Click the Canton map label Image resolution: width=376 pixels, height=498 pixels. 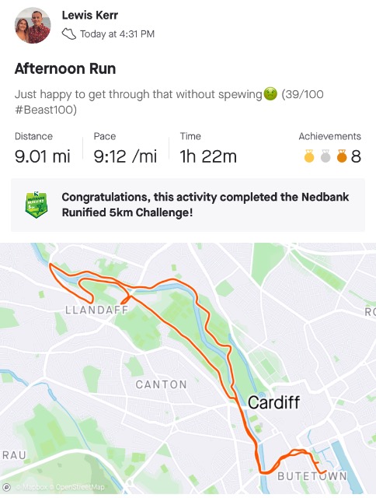[162, 384]
